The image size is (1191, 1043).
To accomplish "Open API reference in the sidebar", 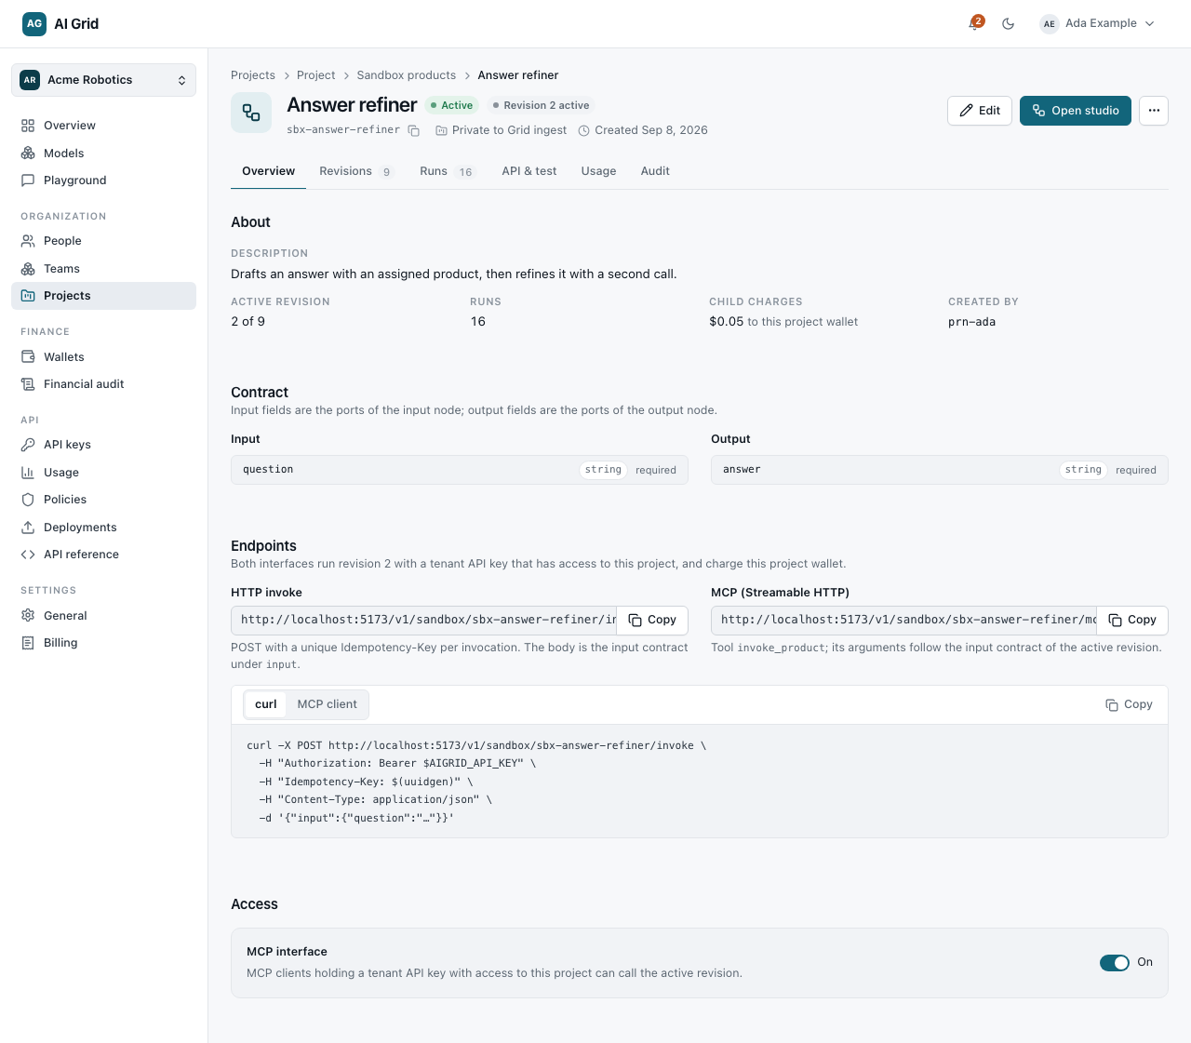I will 103,555.
